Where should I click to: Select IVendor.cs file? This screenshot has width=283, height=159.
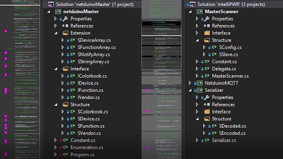89,98
